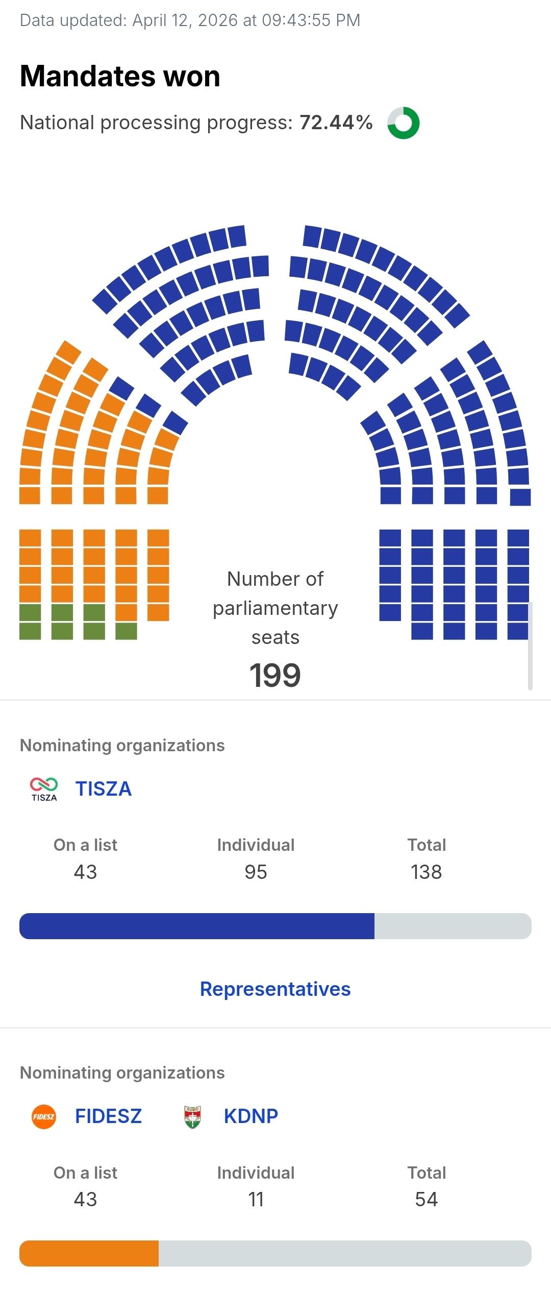551x1289 pixels.
Task: Click the 199 parliamentary seats number
Action: coord(275,675)
